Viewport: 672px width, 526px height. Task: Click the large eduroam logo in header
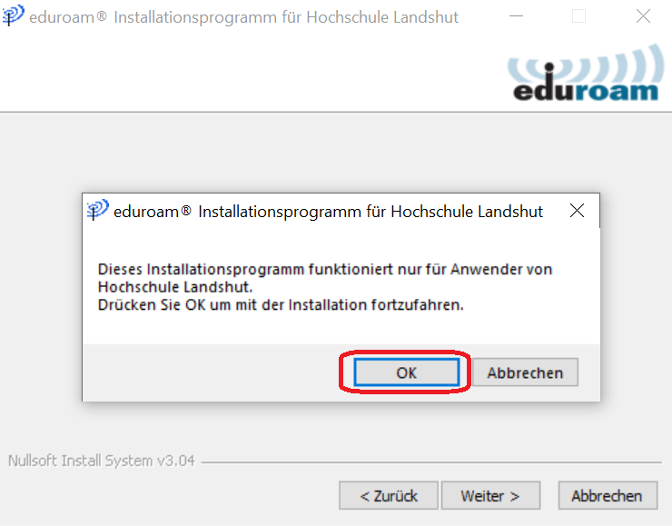[x=586, y=73]
